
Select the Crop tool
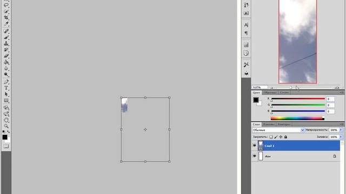(x=6, y=17)
